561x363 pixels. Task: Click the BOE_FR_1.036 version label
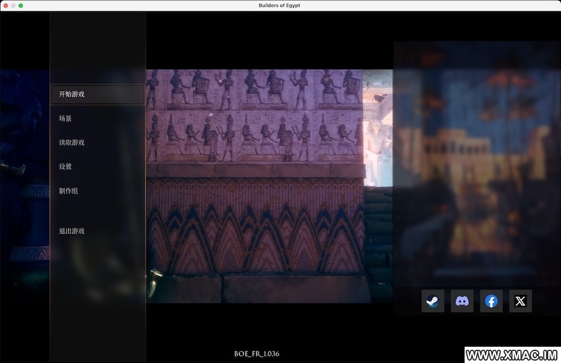pos(257,354)
